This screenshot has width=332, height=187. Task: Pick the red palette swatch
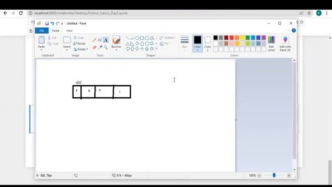pyautogui.click(x=232, y=38)
